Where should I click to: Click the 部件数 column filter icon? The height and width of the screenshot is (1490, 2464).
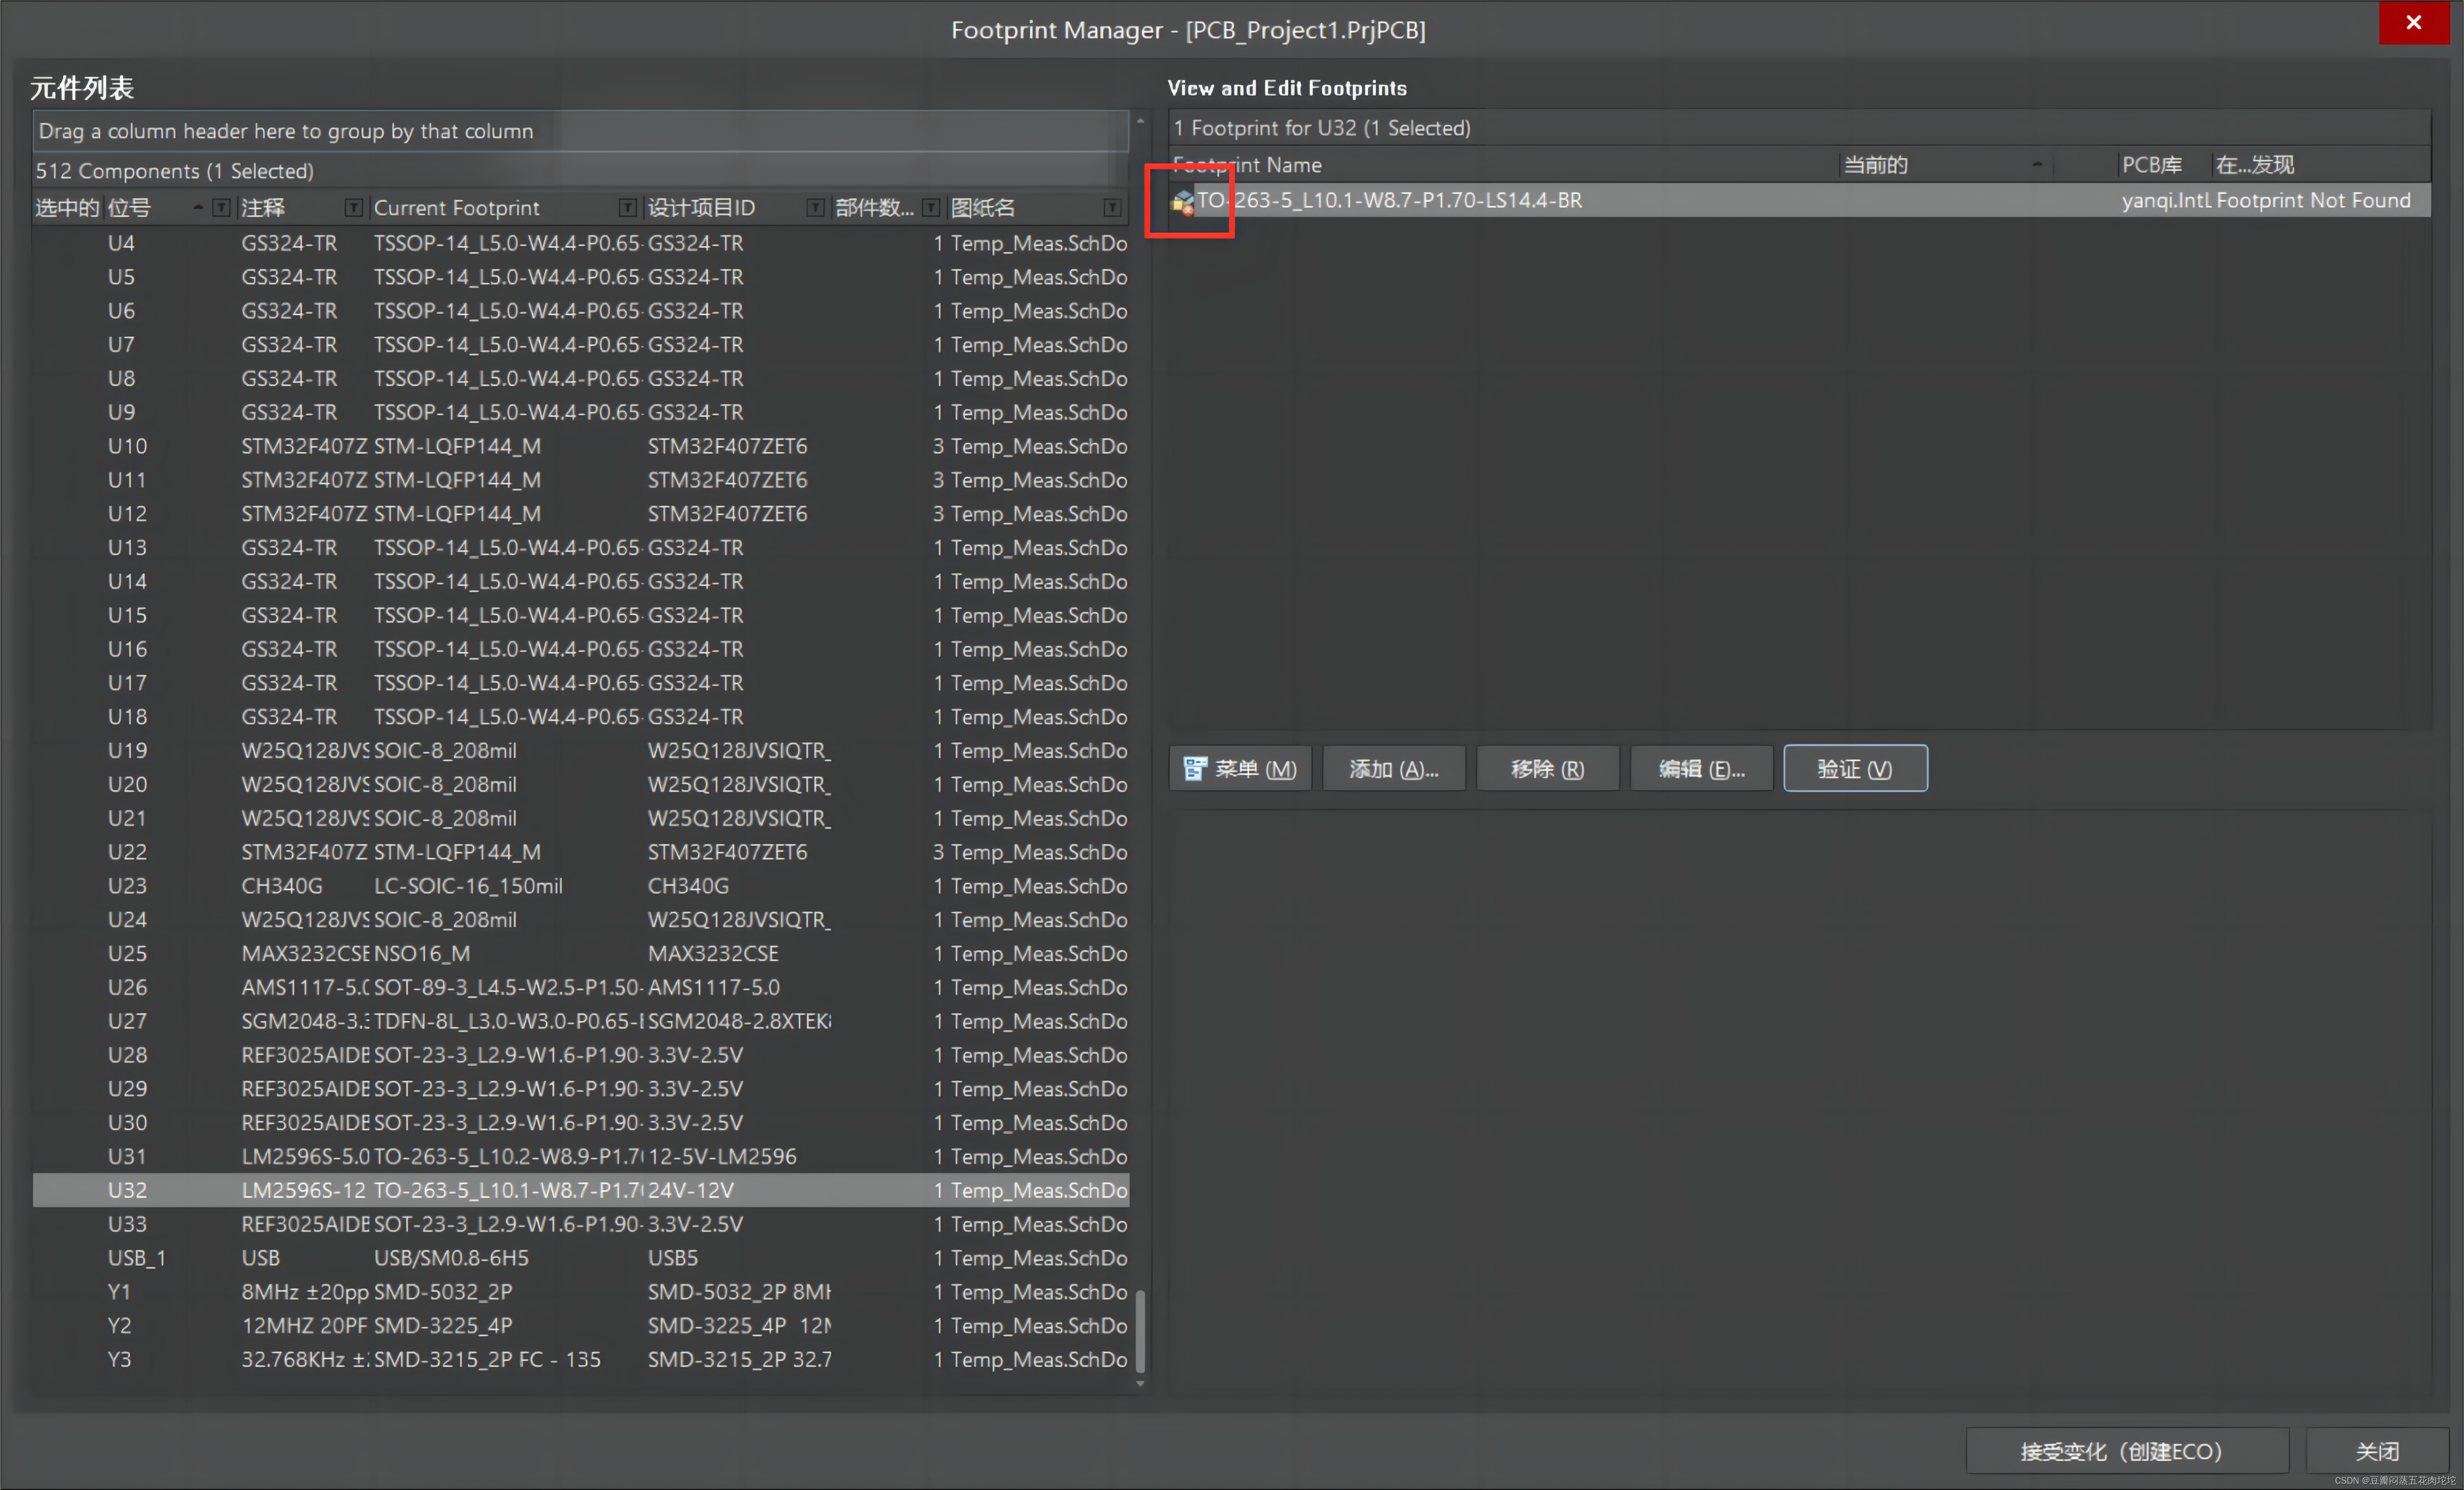[931, 208]
